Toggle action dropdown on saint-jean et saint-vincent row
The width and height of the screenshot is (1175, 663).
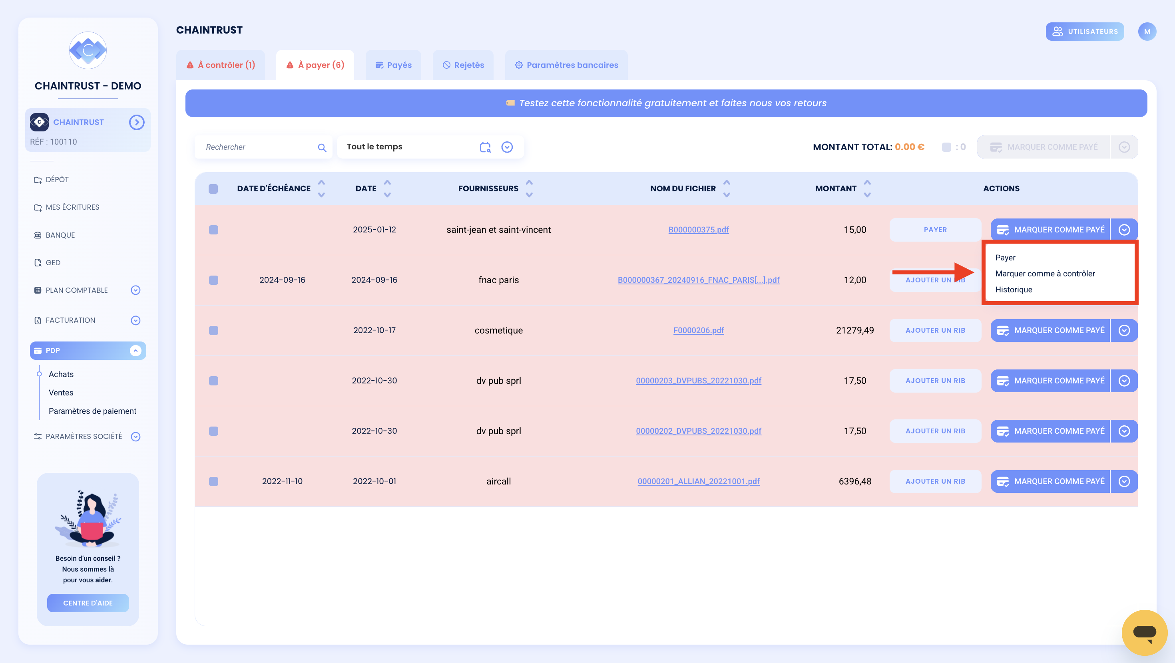pyautogui.click(x=1124, y=230)
